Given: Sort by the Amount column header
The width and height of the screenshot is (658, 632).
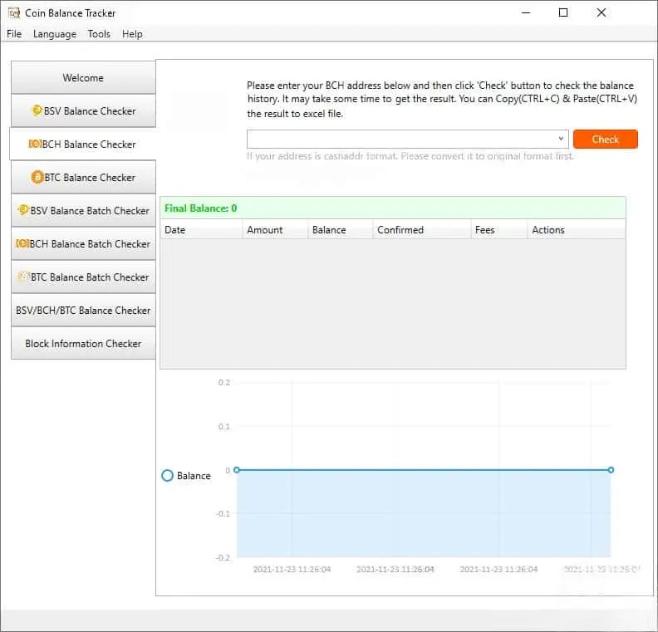Looking at the screenshot, I should pos(275,230).
